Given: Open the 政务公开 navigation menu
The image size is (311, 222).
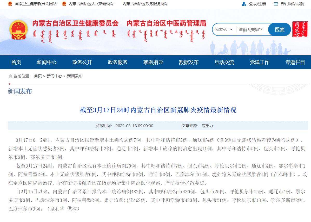Looking at the screenshot, I should click(x=82, y=62).
